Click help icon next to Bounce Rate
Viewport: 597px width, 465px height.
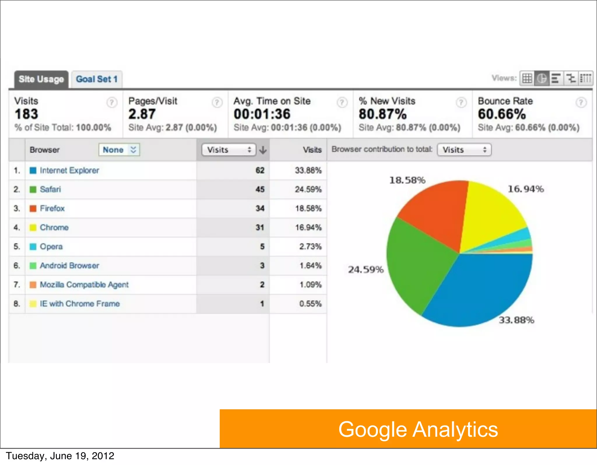pos(581,102)
